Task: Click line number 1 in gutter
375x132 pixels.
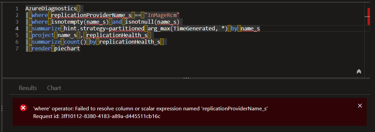Action: click(x=17, y=9)
